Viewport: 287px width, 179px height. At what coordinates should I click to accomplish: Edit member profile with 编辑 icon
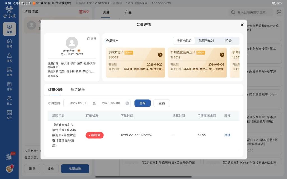[x=92, y=39]
